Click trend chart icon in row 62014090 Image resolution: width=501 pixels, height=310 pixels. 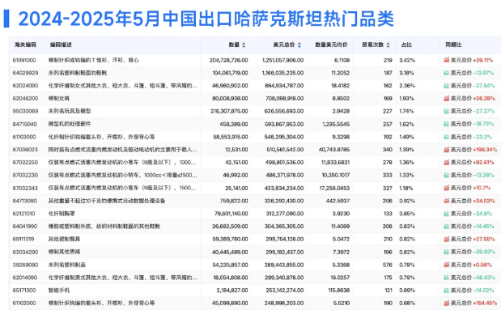446,278
